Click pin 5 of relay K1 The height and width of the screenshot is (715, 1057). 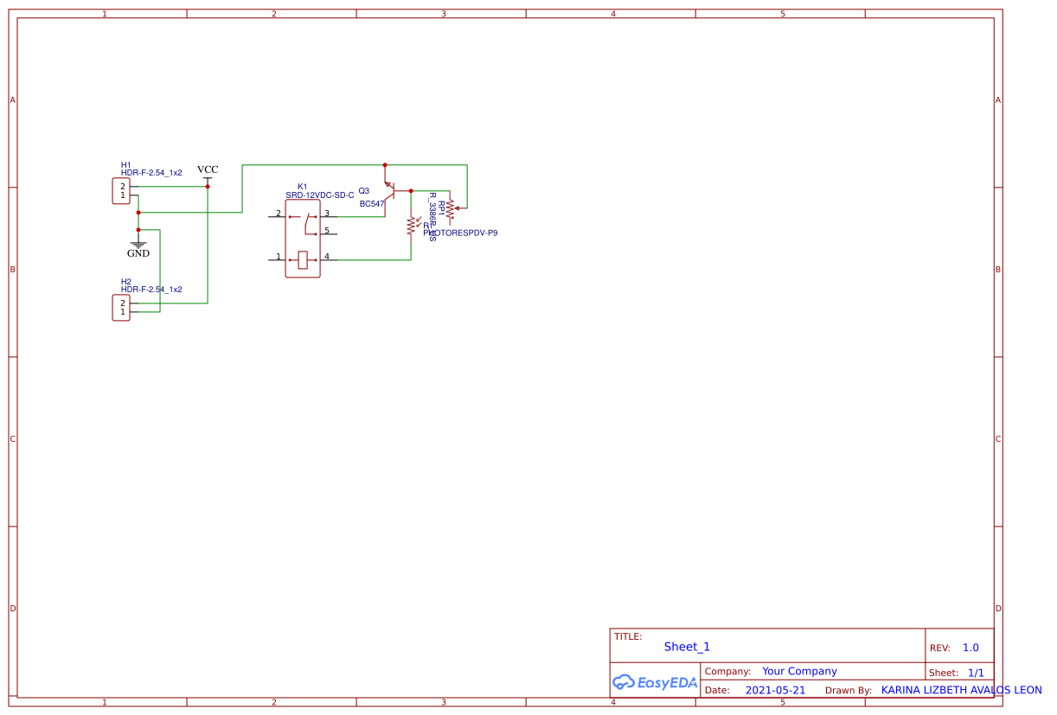[330, 233]
